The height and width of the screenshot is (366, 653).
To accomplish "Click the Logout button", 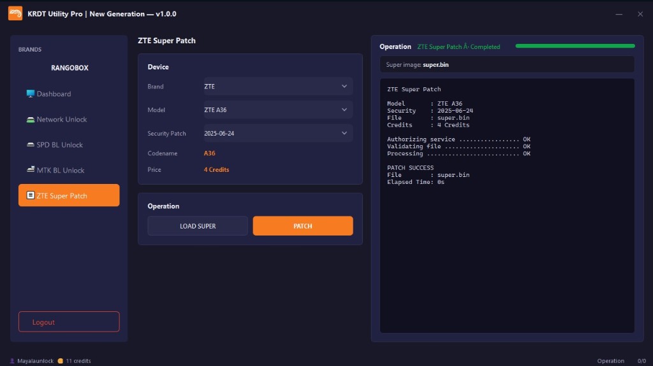I will pyautogui.click(x=69, y=321).
